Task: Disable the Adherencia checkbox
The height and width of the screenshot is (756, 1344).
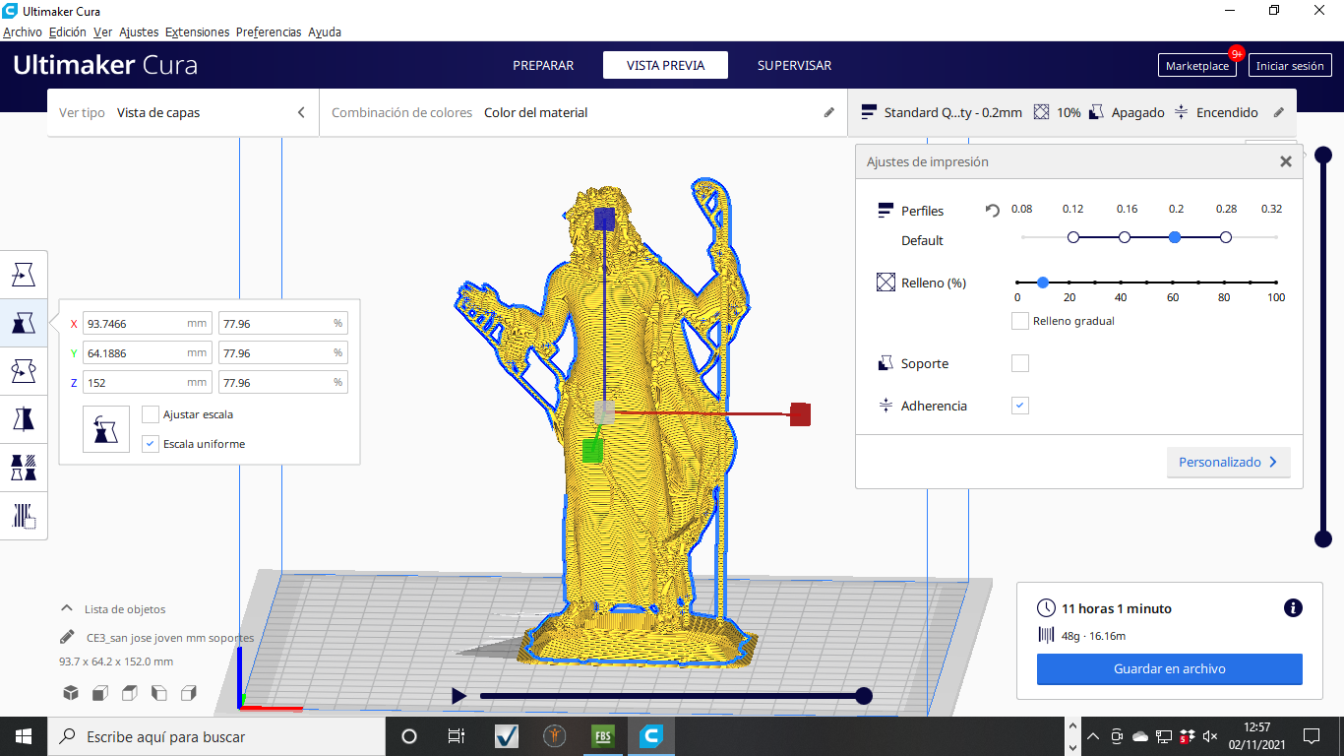Action: coord(1020,406)
